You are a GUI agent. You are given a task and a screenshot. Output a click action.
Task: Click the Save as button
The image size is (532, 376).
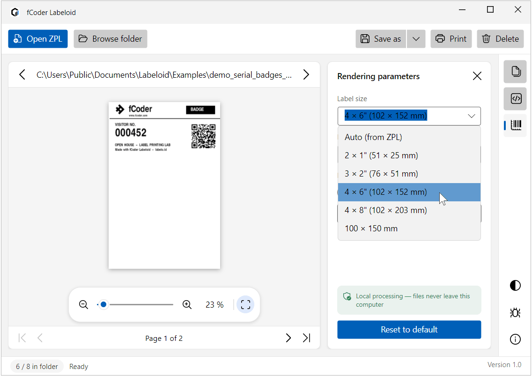[x=381, y=39]
